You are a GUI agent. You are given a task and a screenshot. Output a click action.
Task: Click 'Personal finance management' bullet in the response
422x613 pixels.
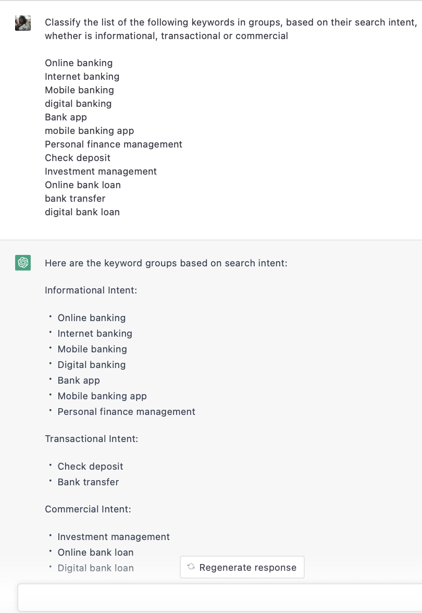pos(126,412)
